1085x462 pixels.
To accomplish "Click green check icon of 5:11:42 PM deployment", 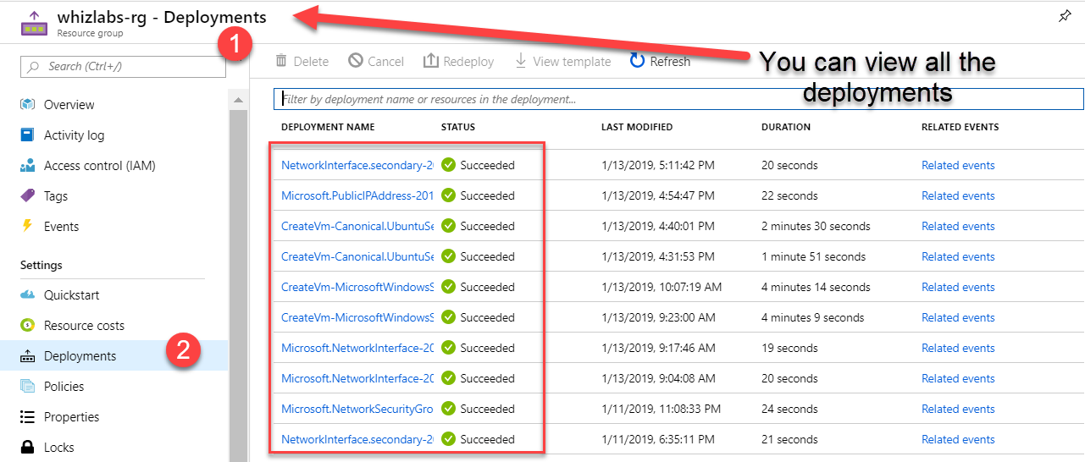I will pos(449,165).
